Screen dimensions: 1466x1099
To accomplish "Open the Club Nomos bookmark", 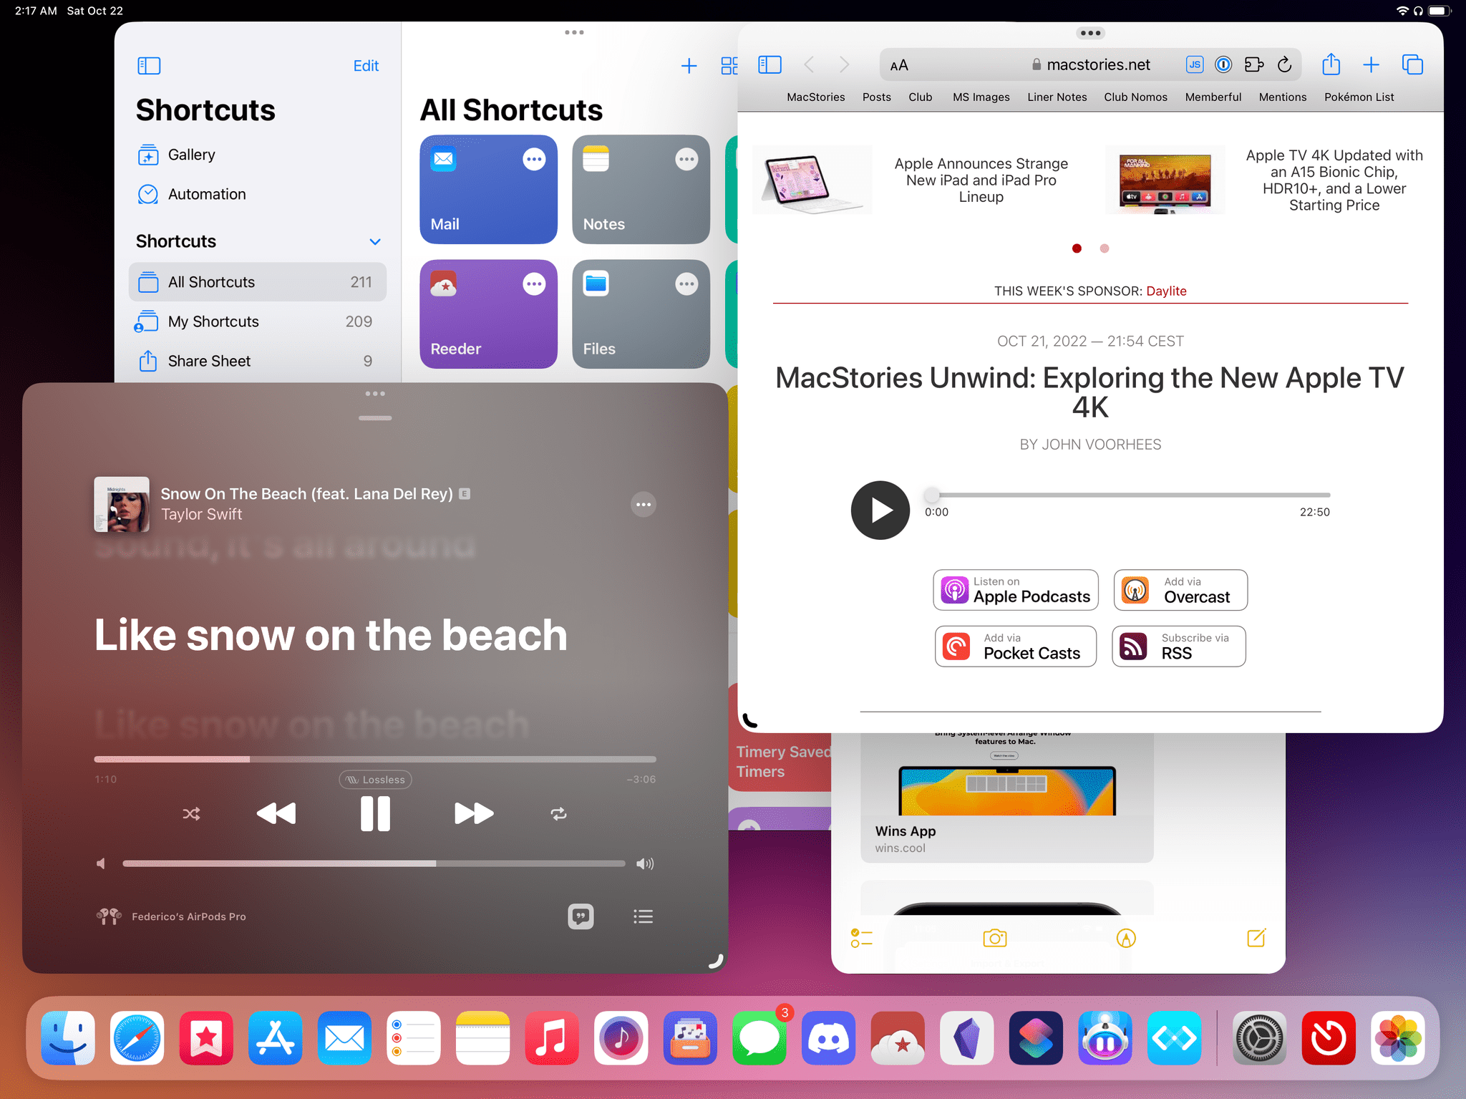I will [1135, 97].
